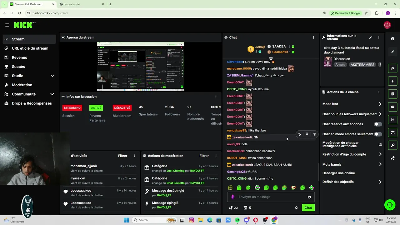Viewport: 400px width, 225px height.
Task: Click the chat panel vertical scrollbar
Action: pos(318,172)
